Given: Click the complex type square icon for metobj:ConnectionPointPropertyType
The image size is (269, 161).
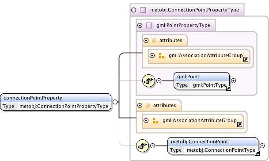Looking at the screenshot, I should click(143, 10).
